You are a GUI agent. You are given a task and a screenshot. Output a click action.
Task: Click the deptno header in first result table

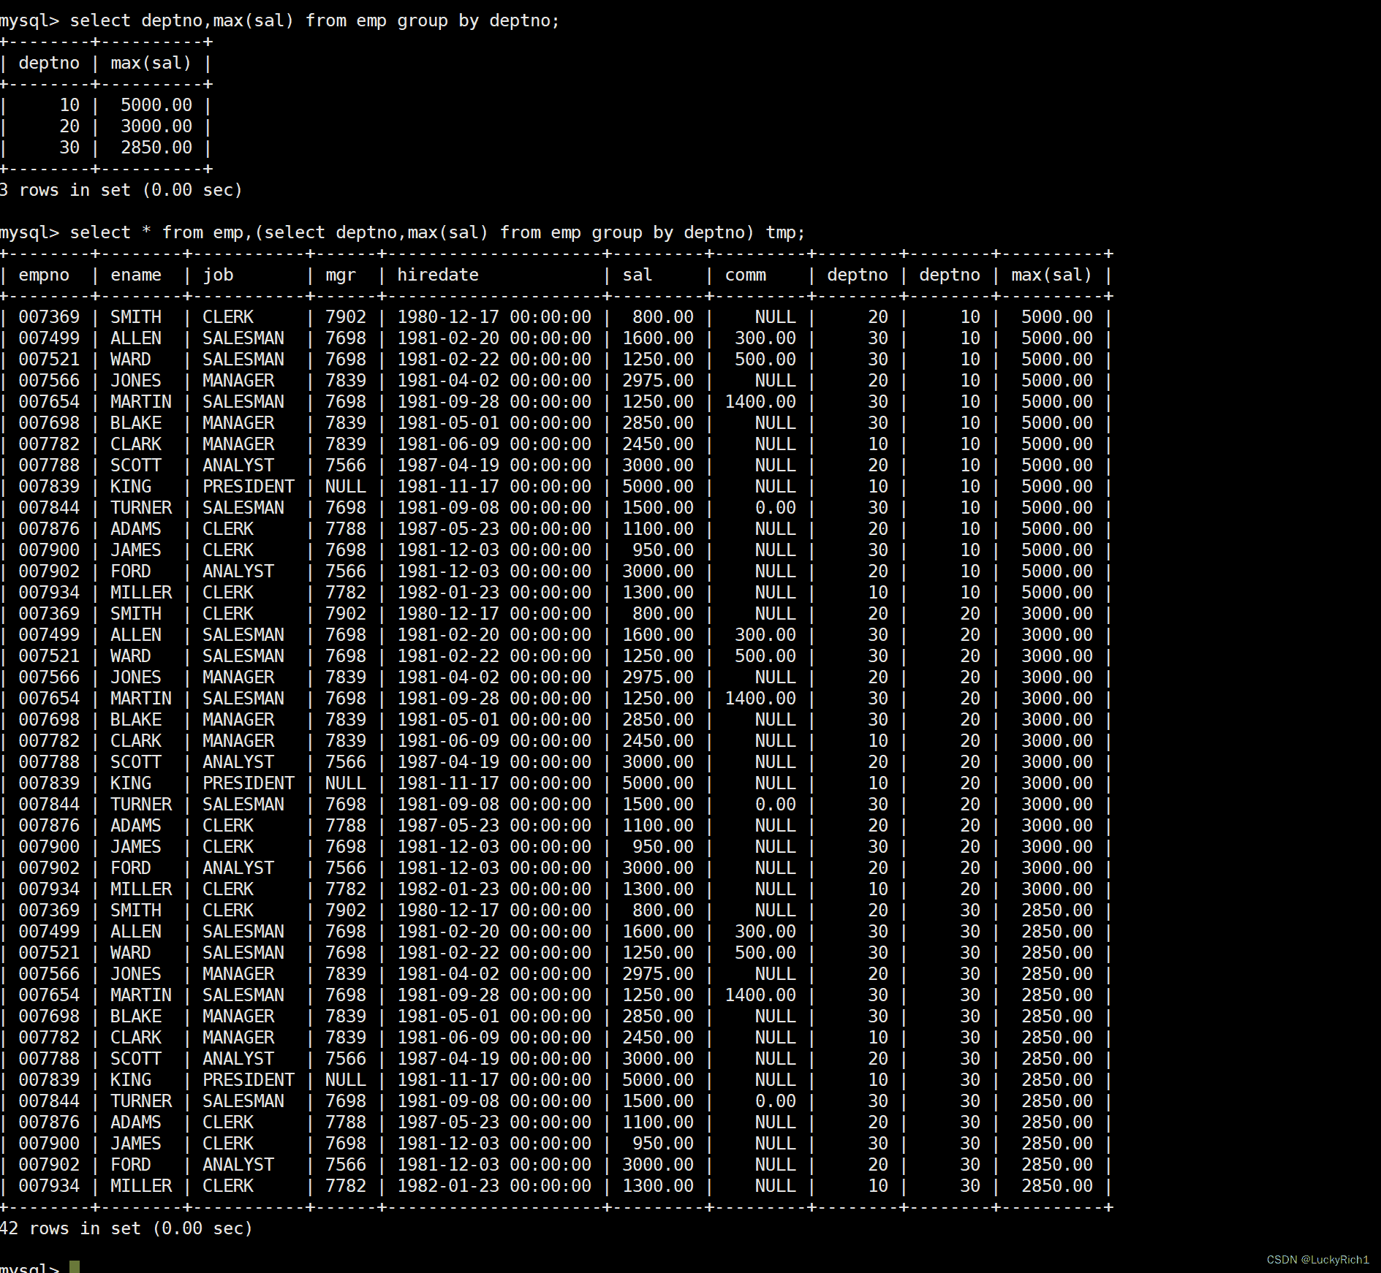pos(49,64)
